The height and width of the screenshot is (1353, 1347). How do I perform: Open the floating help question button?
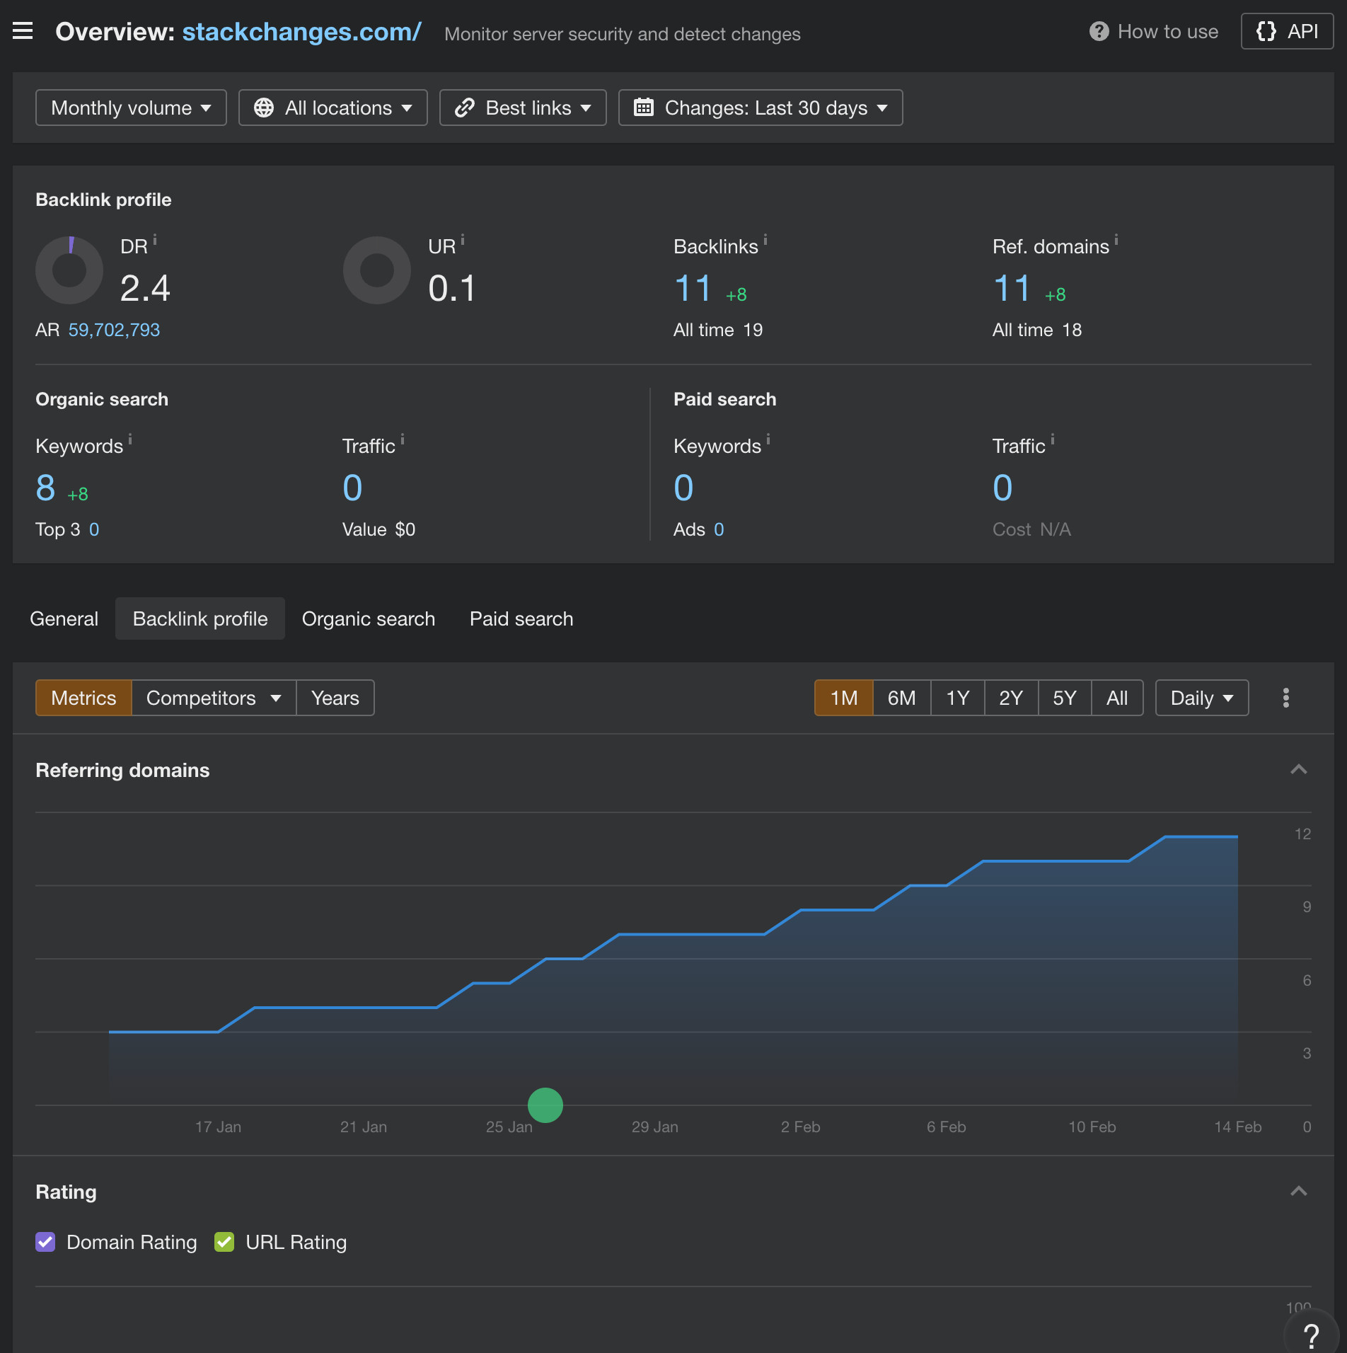click(x=1312, y=1335)
